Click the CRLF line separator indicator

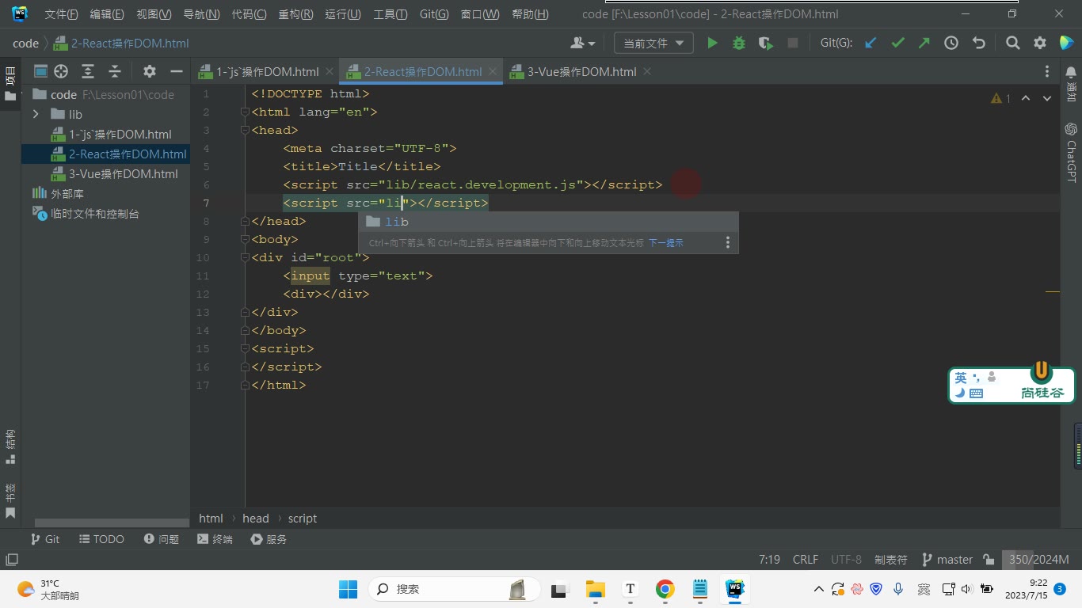point(806,559)
